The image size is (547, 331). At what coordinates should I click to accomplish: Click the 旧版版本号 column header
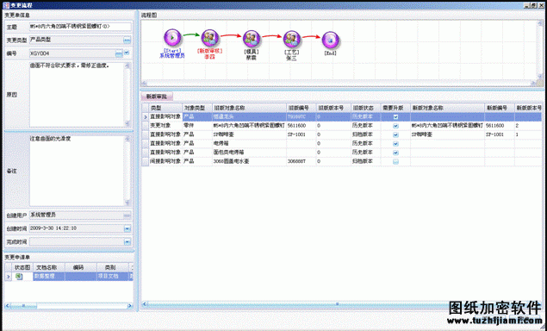[333, 108]
